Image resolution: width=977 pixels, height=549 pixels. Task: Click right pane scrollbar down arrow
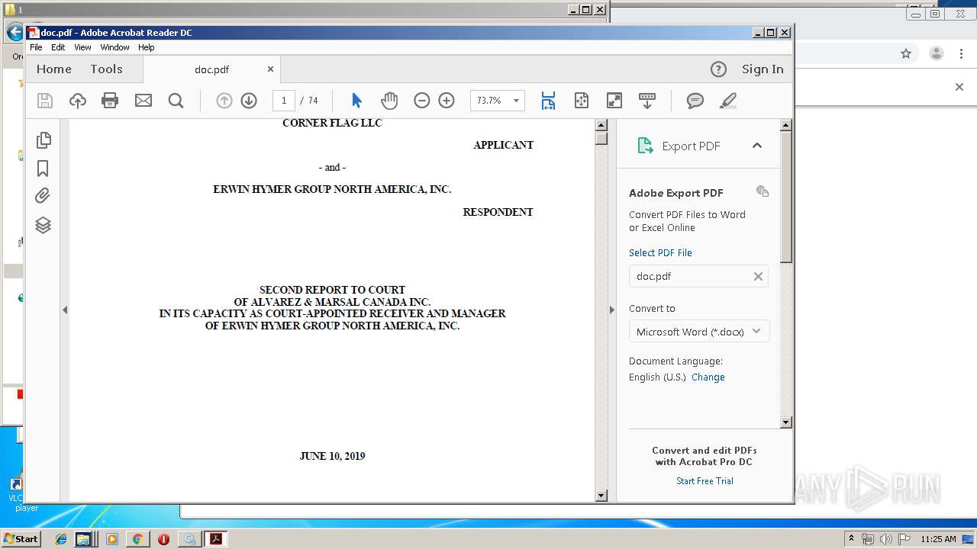(x=786, y=422)
